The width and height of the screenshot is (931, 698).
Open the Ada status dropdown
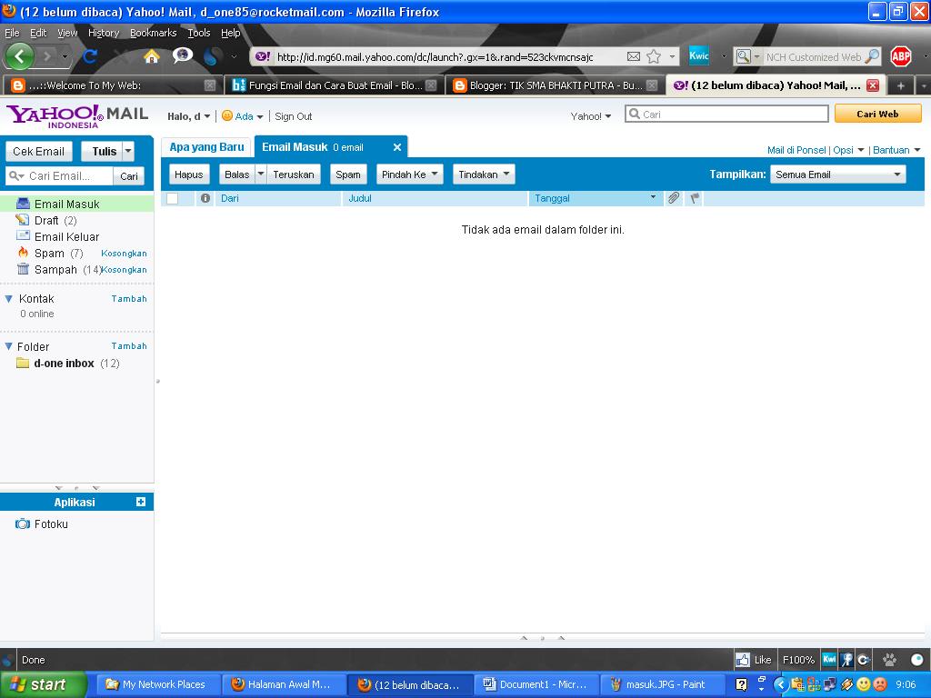coord(243,116)
